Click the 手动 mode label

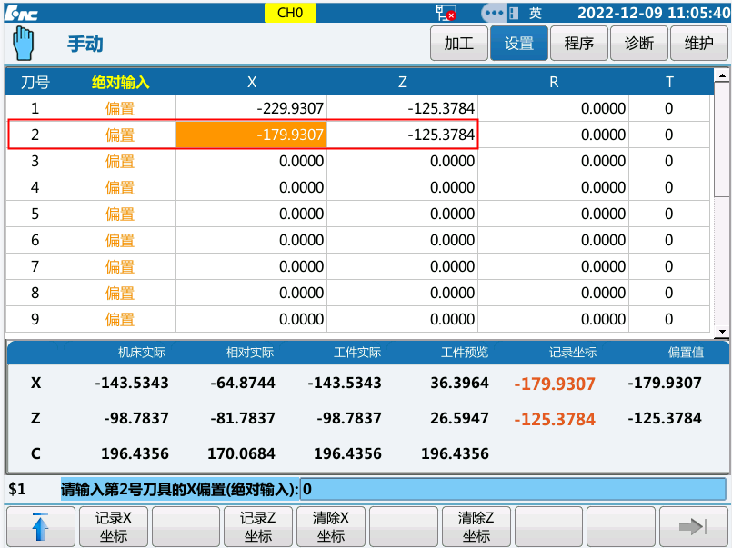point(85,44)
